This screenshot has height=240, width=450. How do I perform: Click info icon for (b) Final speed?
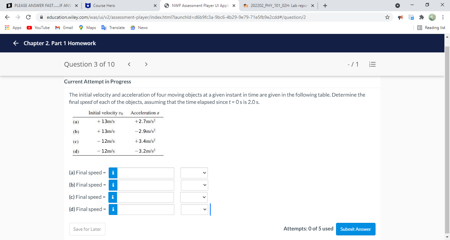tap(113, 185)
